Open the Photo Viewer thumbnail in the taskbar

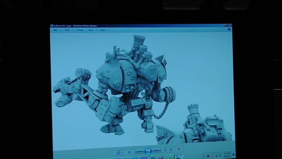(178, 157)
